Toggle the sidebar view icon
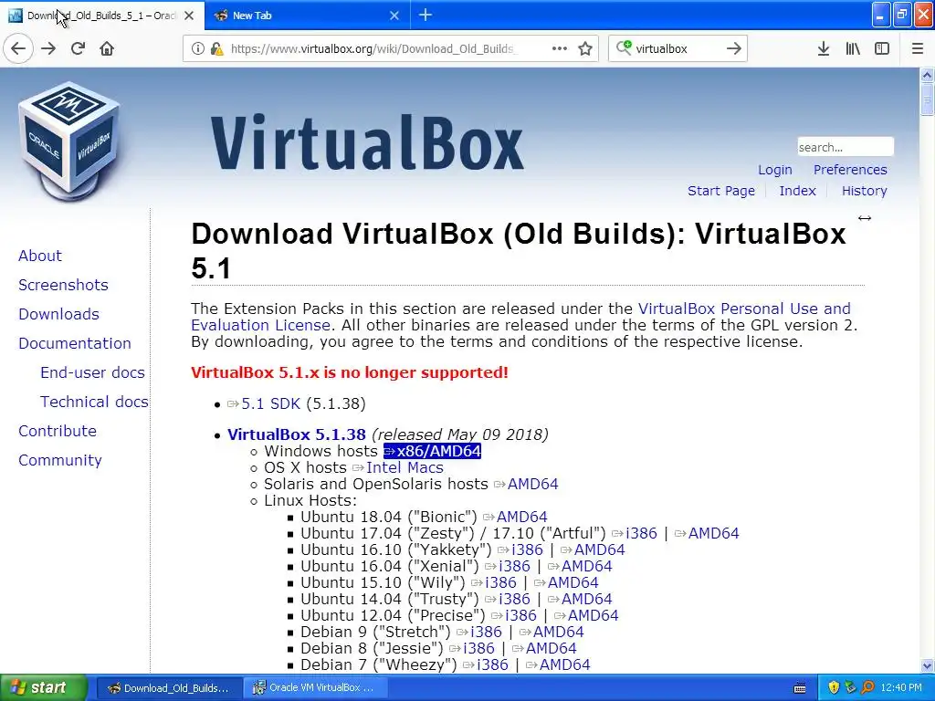This screenshot has width=935, height=701. [x=882, y=49]
